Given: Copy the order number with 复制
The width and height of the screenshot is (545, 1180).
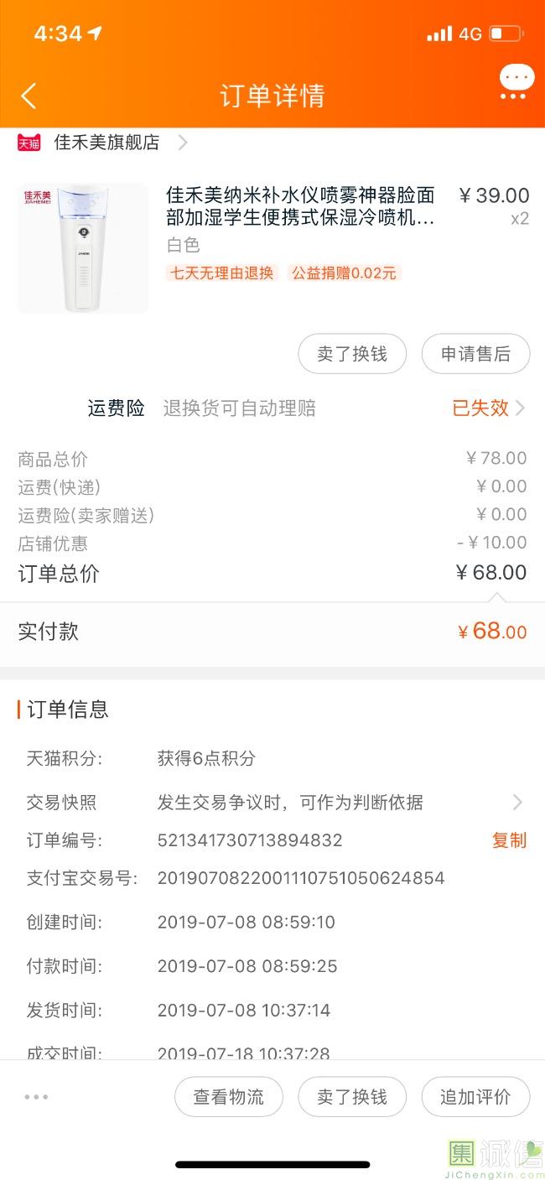Looking at the screenshot, I should tap(509, 840).
